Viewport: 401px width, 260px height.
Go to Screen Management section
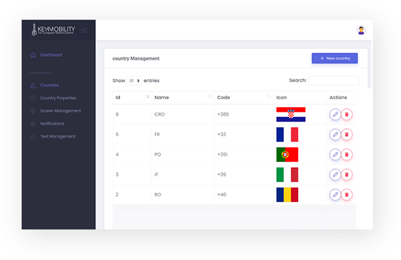coord(60,111)
